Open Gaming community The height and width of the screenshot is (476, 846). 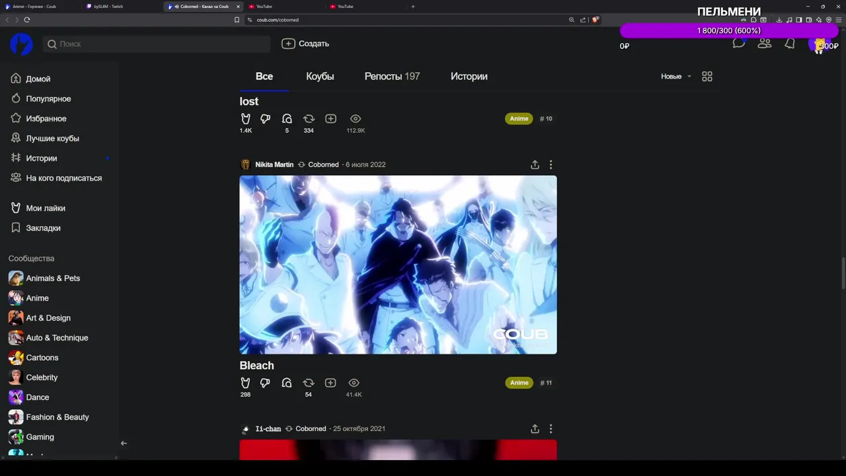tap(32, 437)
